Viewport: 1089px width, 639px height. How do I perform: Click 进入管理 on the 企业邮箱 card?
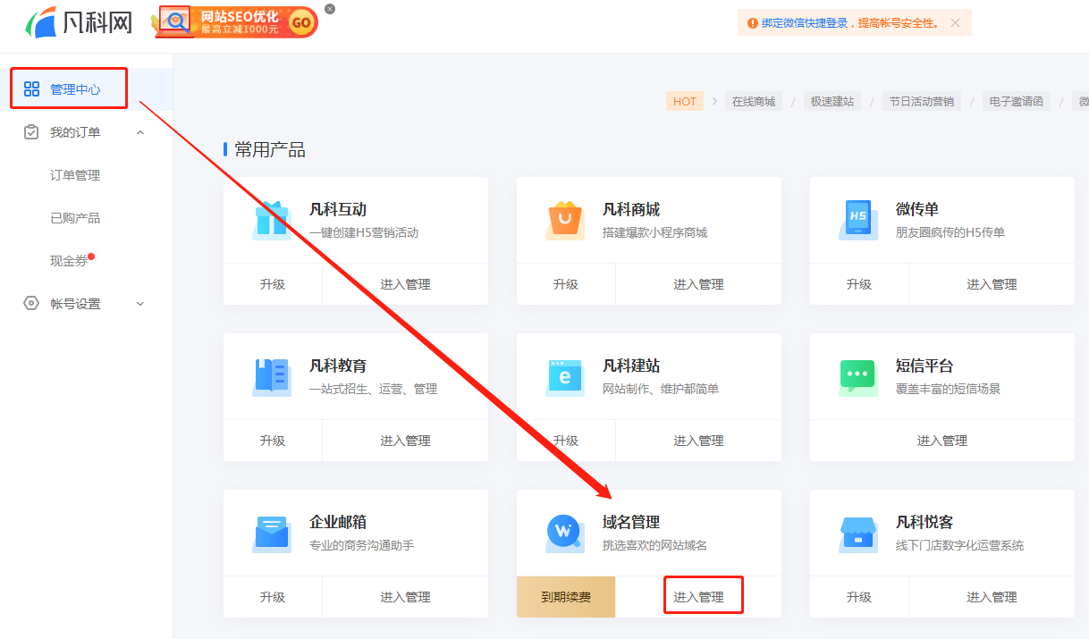[405, 597]
